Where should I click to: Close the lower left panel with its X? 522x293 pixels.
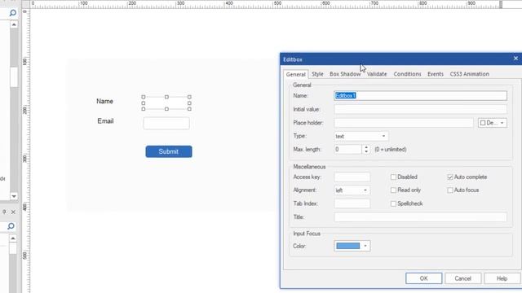(x=13, y=212)
